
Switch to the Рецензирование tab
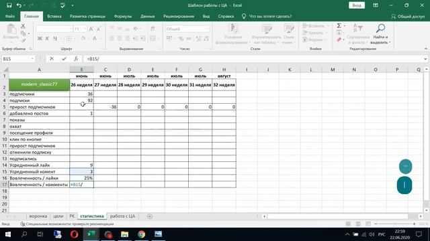tap(179, 16)
